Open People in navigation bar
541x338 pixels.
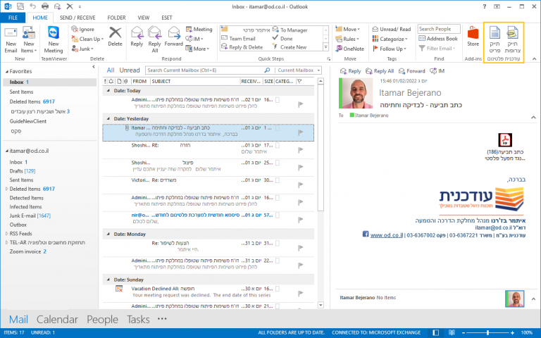[102, 320]
